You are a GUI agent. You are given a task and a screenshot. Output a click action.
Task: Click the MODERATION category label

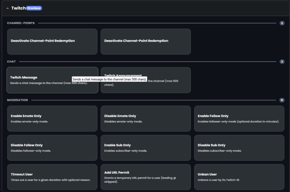17,100
